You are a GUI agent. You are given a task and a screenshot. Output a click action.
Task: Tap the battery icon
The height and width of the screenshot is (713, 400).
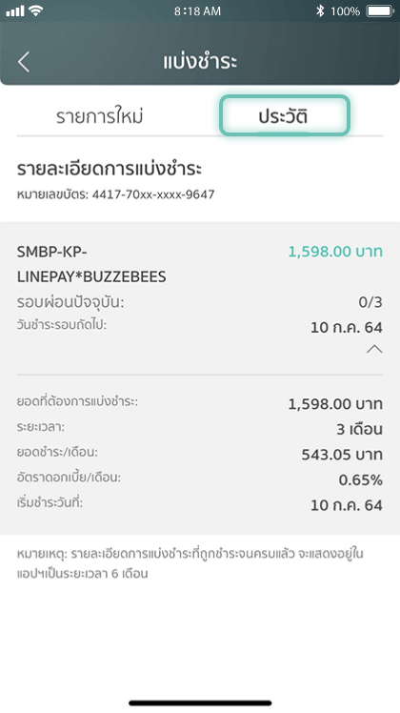click(x=380, y=10)
